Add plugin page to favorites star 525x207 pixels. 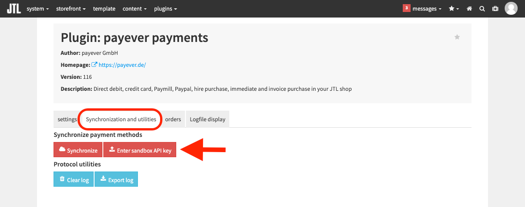(x=457, y=37)
